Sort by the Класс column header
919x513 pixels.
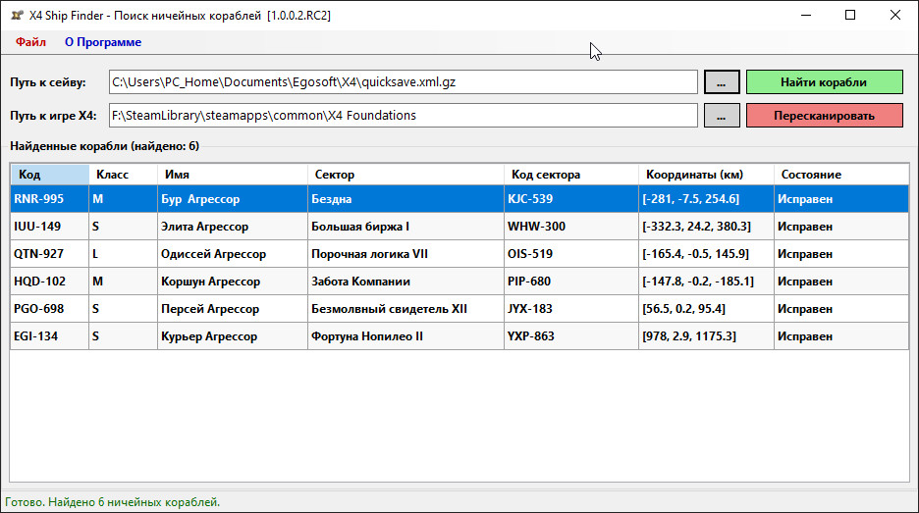123,175
